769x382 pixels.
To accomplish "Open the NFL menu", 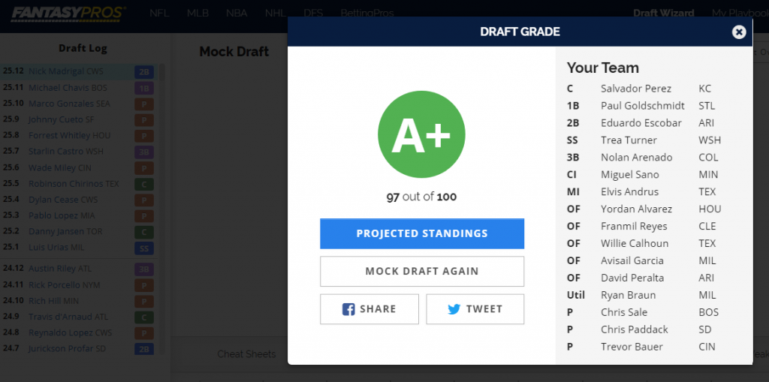I will click(159, 13).
